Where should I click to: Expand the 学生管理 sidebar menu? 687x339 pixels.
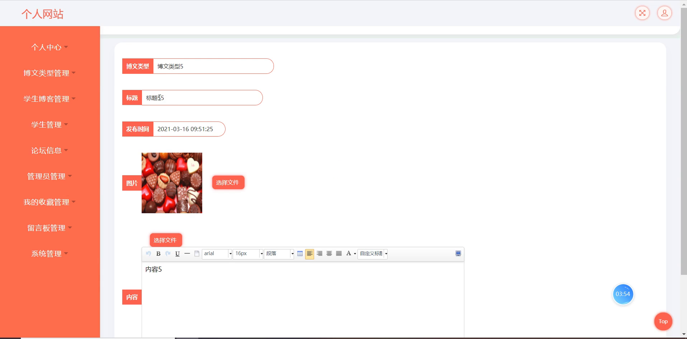pos(50,125)
